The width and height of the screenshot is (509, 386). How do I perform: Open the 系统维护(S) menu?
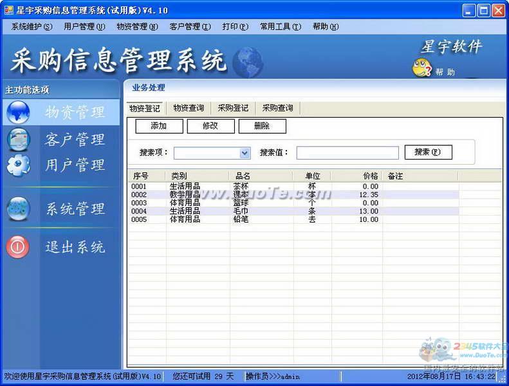pos(32,26)
